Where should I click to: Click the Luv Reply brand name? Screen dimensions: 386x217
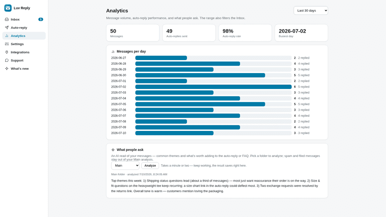tap(22, 8)
